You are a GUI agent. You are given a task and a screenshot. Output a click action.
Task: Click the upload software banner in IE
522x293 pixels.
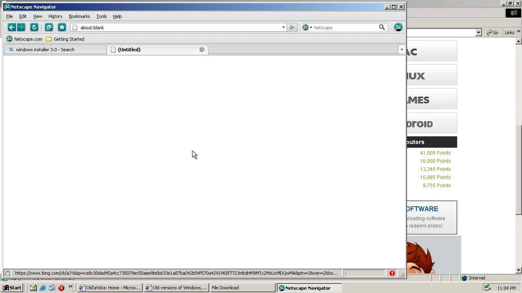coord(432,217)
